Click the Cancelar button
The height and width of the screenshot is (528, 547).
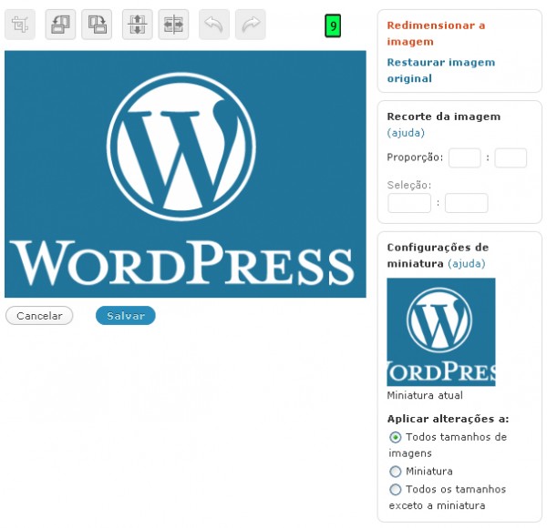(39, 316)
